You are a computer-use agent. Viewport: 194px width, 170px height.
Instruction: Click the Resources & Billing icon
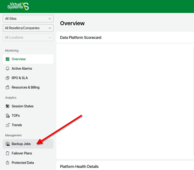8,87
